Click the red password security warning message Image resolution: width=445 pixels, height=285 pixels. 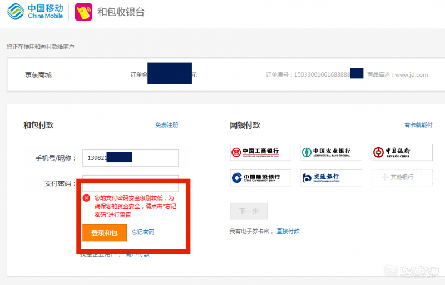(135, 206)
